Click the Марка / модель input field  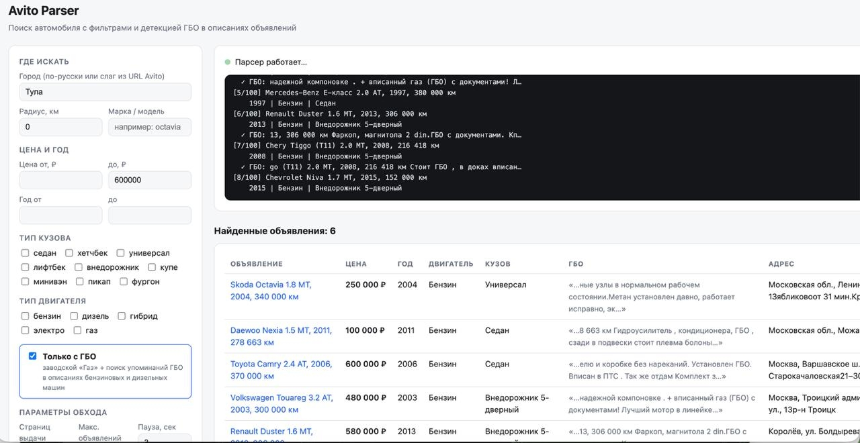(x=150, y=127)
